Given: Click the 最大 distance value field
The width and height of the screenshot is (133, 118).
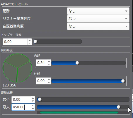Looking at the screenshot, I should click(x=21, y=107).
